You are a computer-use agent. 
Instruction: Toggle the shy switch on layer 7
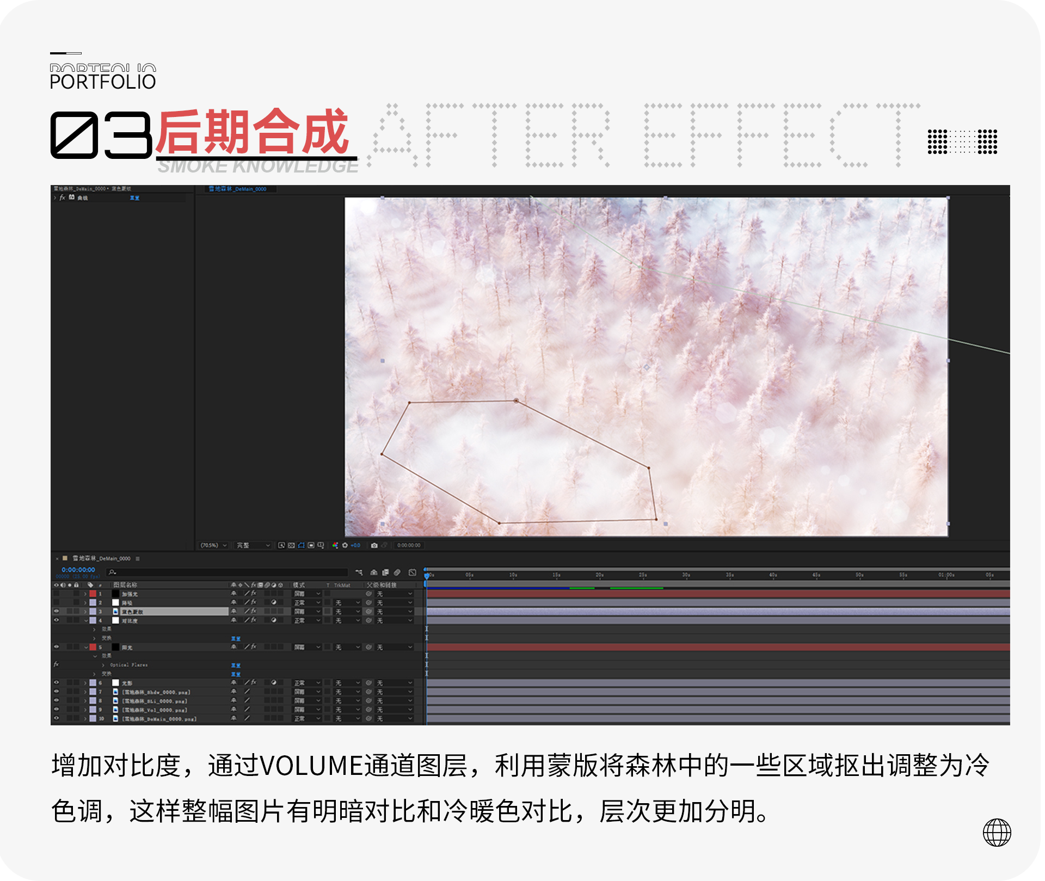click(233, 692)
